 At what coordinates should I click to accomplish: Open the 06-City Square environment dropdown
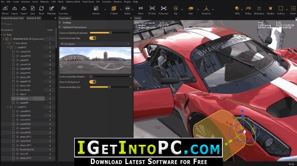[95, 44]
